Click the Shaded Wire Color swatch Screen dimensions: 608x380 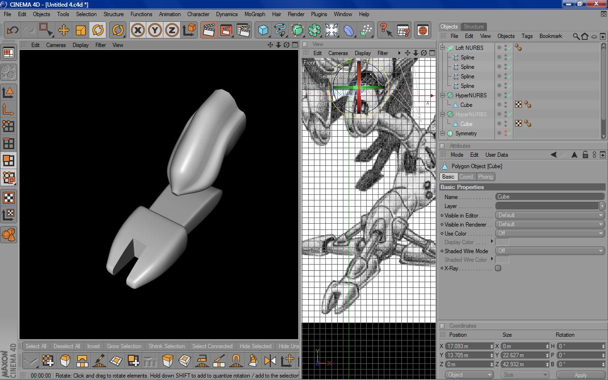point(502,260)
